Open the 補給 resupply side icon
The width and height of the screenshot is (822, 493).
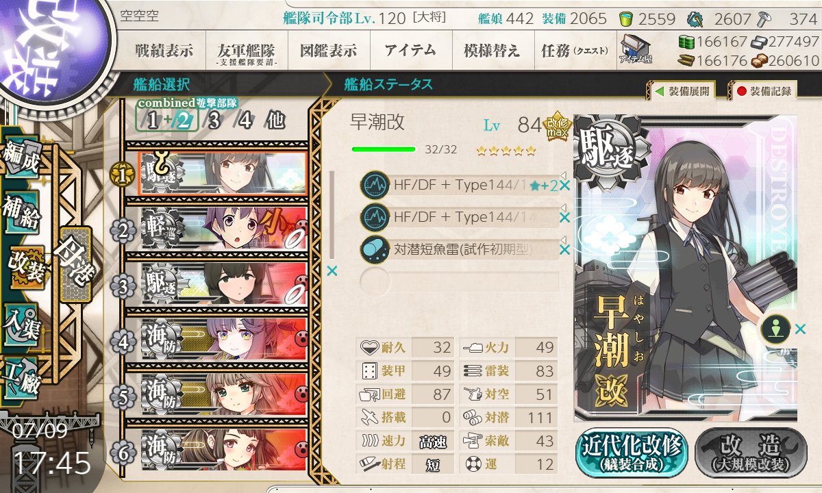21,214
